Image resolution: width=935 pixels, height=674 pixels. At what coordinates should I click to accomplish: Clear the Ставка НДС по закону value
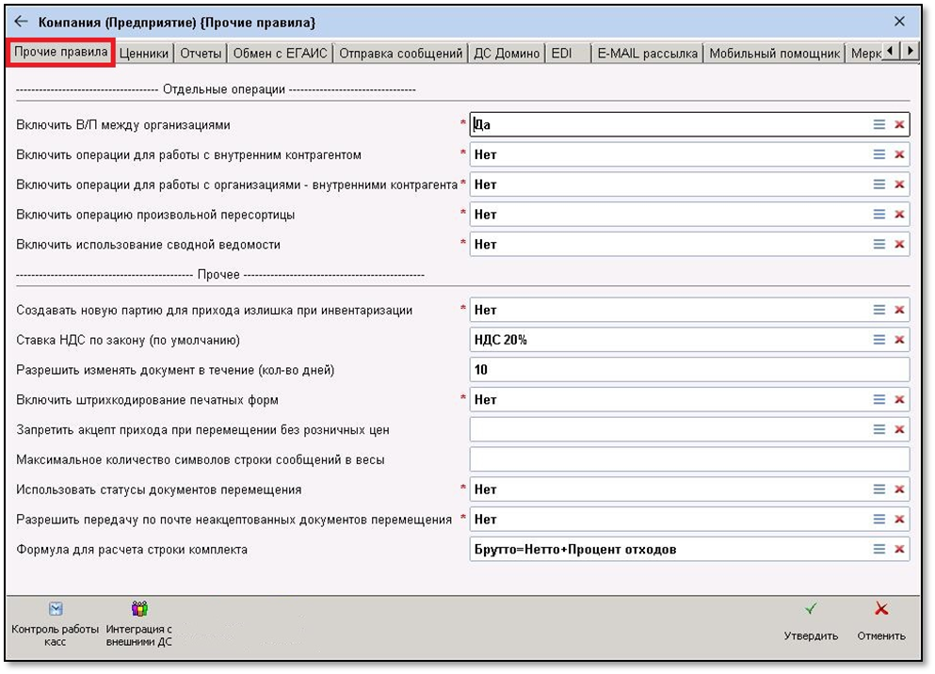[x=899, y=340]
